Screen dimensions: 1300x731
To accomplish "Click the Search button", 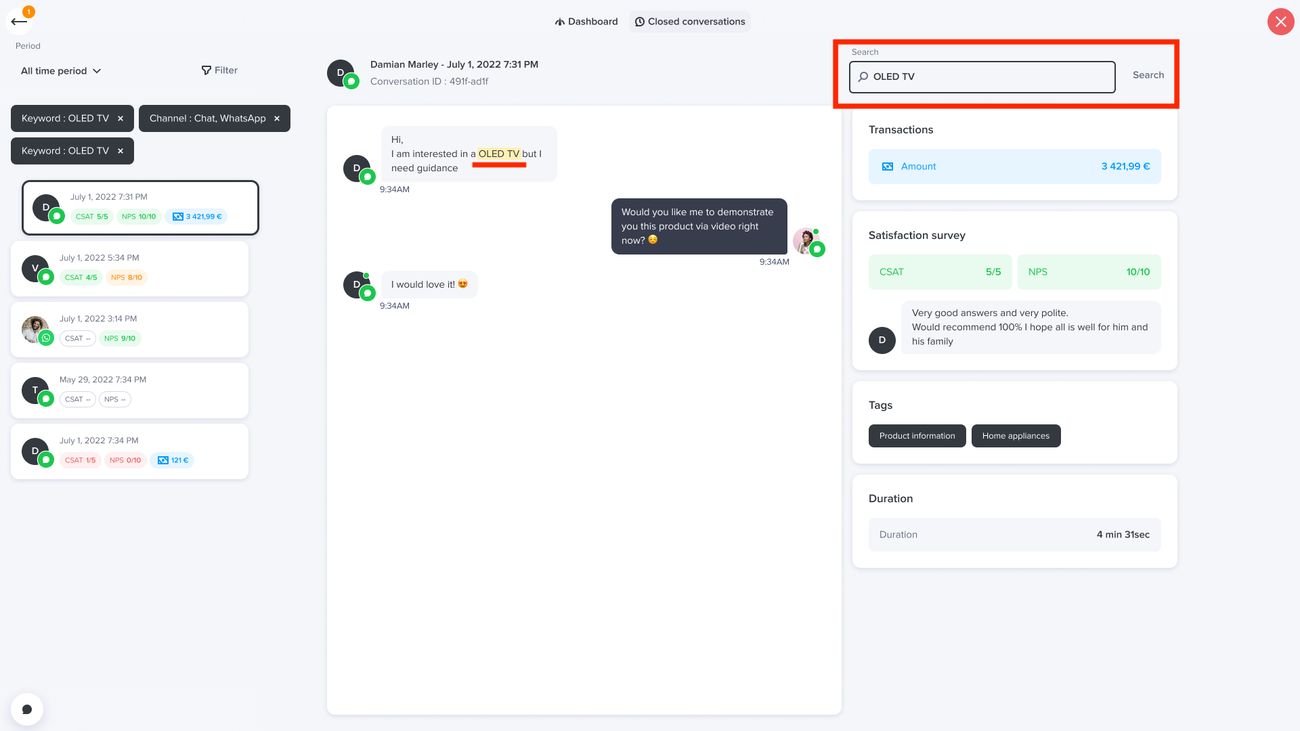I will [x=1148, y=75].
